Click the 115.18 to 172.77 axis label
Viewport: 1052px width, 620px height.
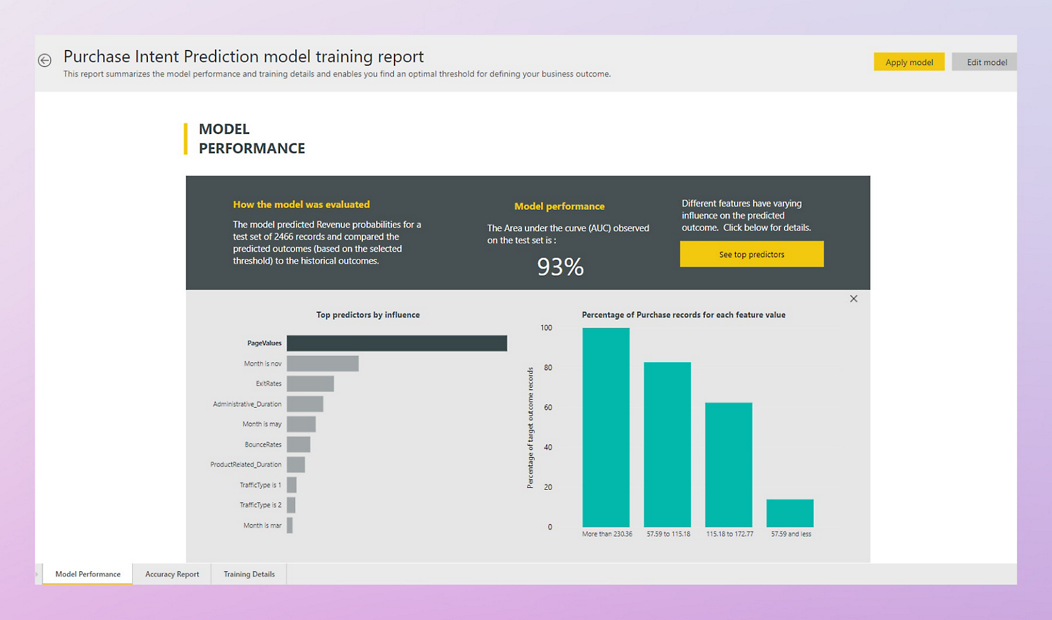(730, 534)
